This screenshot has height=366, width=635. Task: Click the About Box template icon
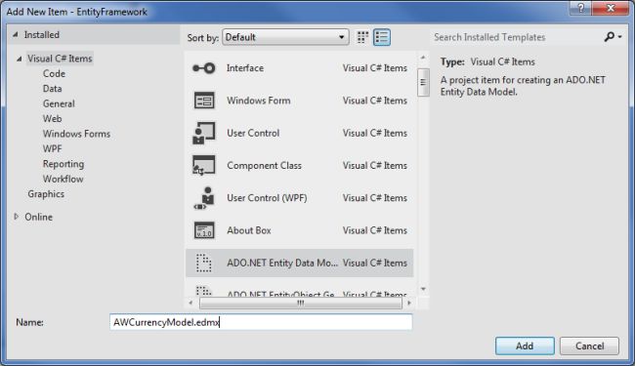(204, 230)
